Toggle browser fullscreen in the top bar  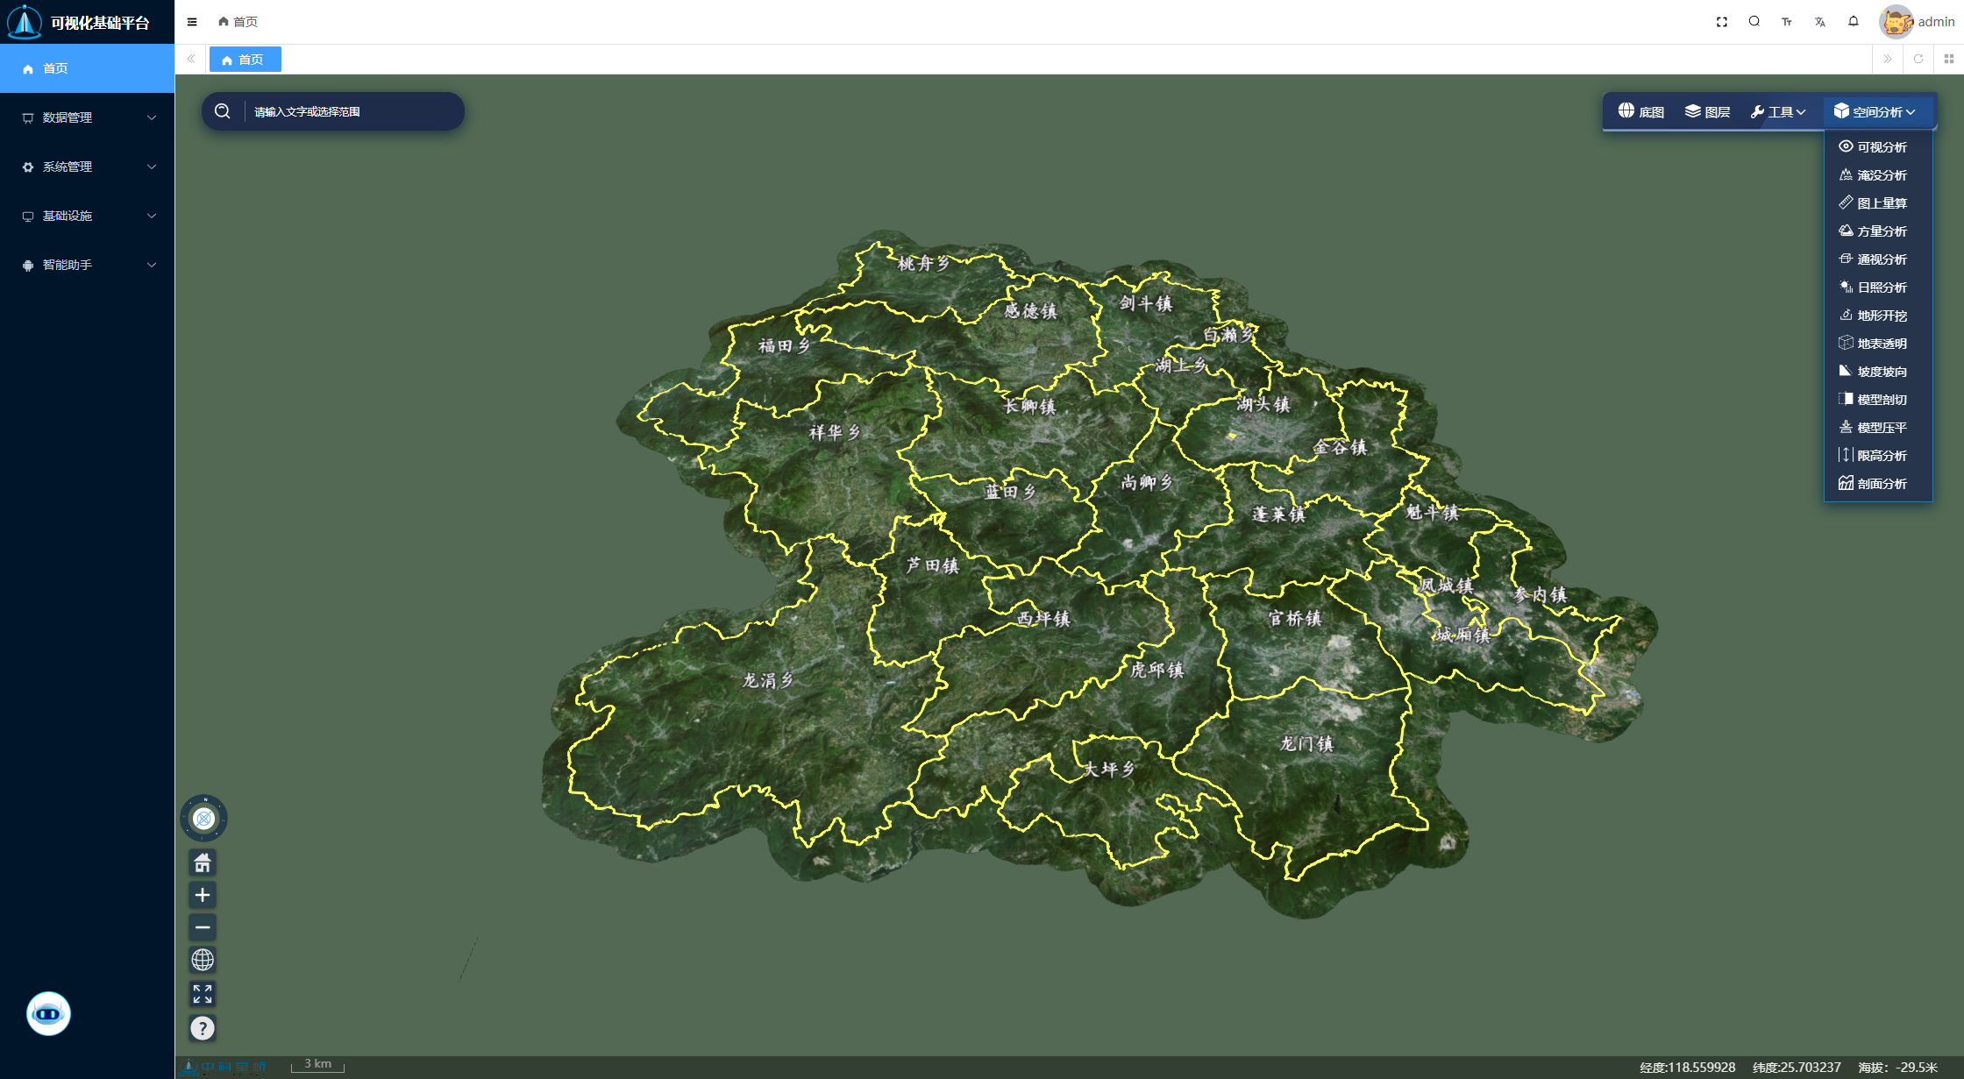1722,22
